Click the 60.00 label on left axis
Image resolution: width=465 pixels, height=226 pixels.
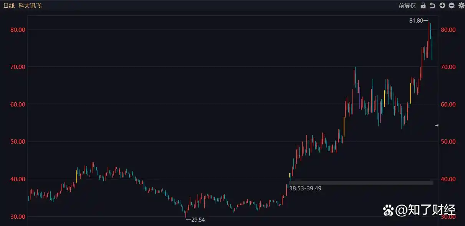coord(17,104)
